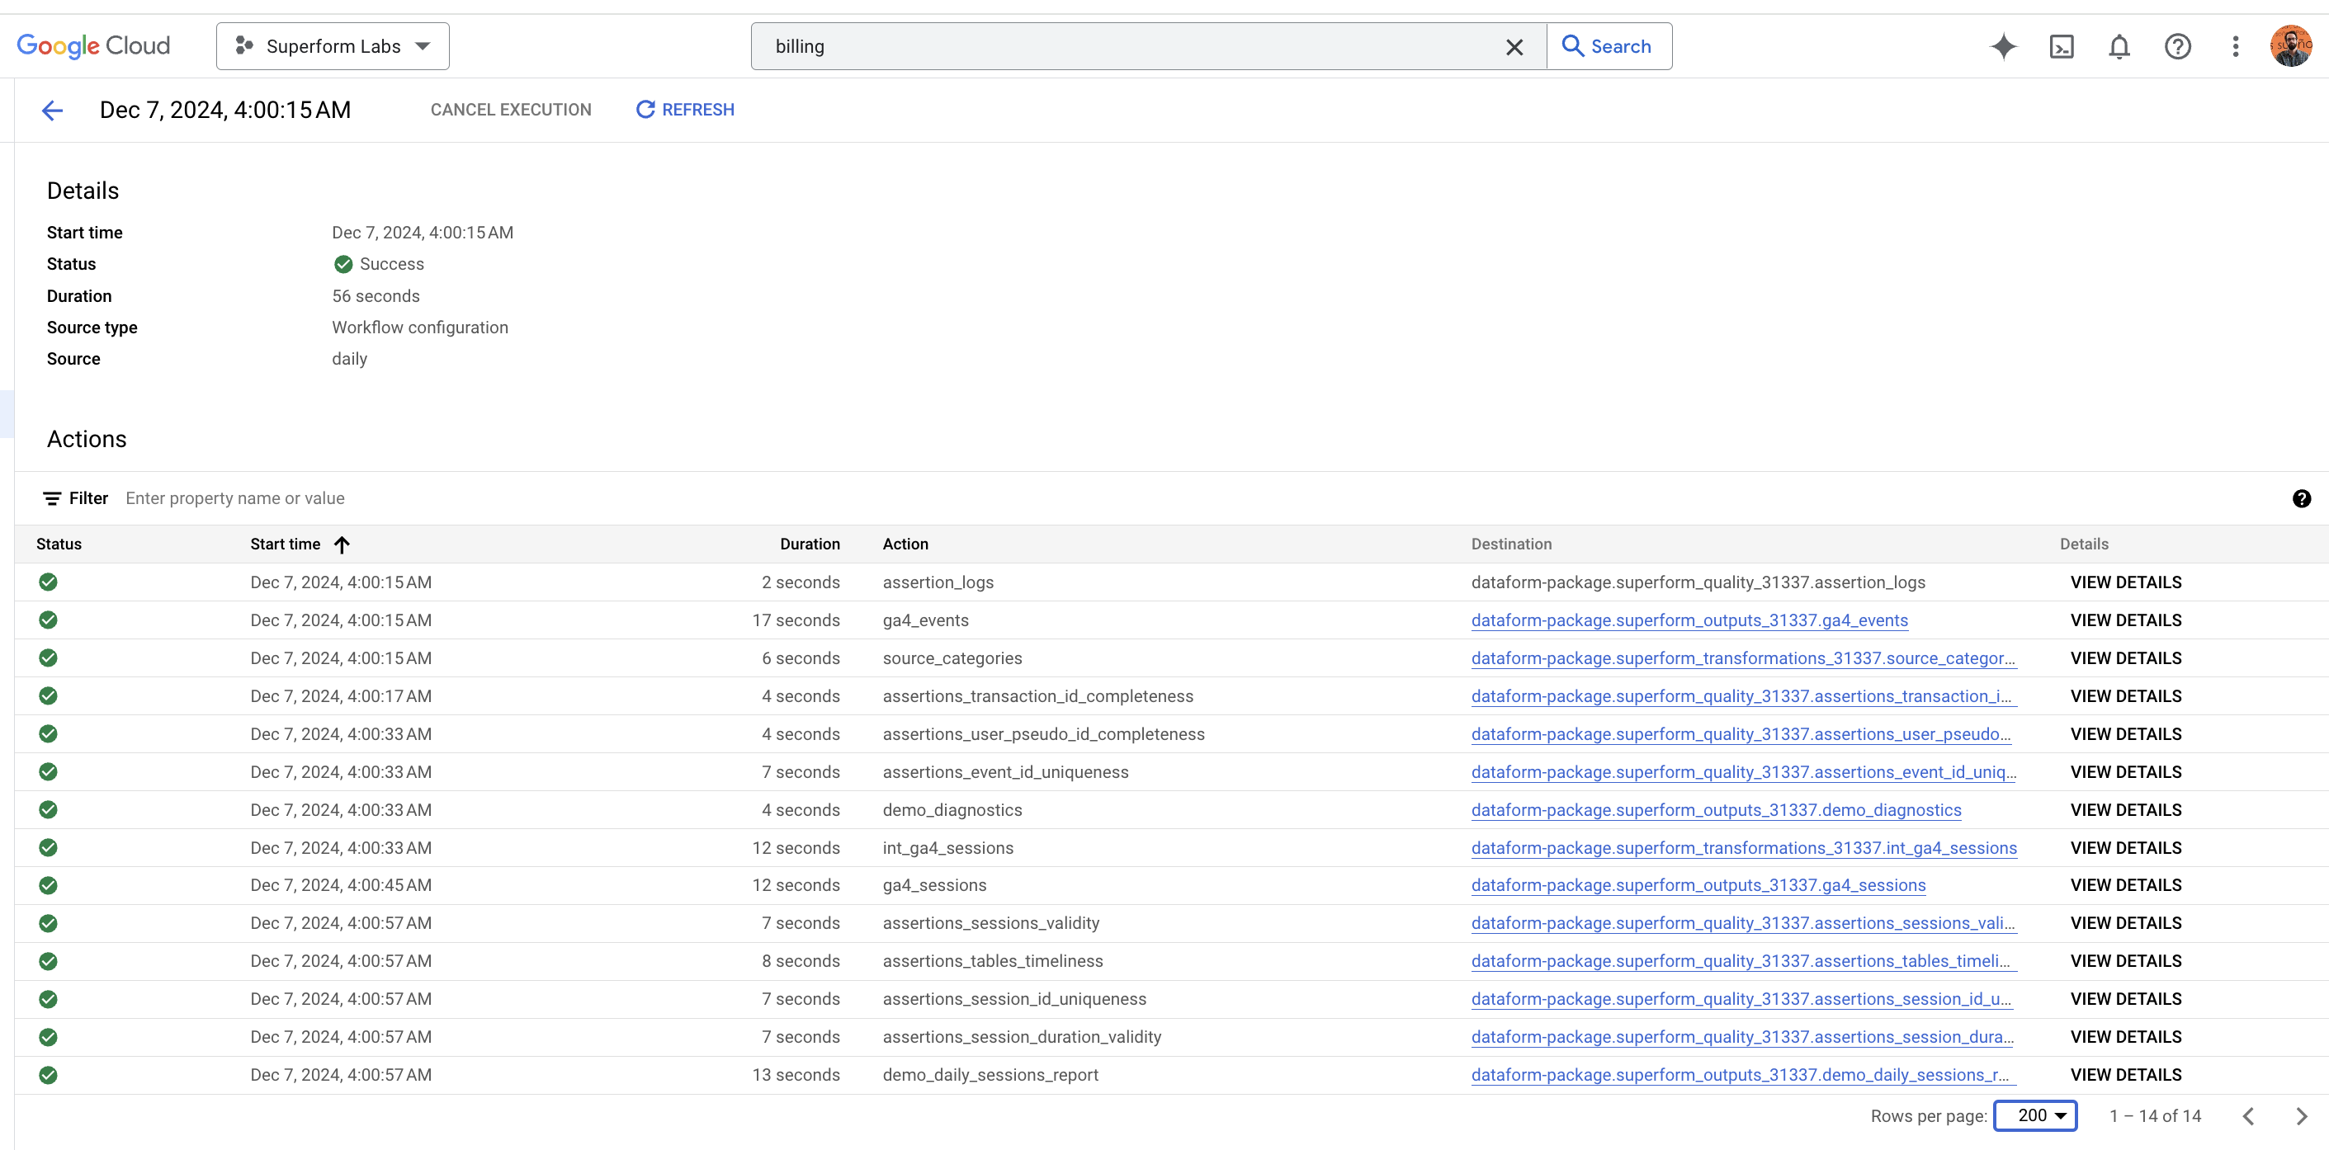
Task: Sort by the Status column header
Action: click(x=59, y=544)
